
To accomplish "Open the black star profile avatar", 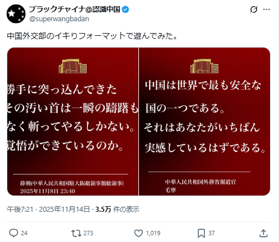I will (x=16, y=14).
